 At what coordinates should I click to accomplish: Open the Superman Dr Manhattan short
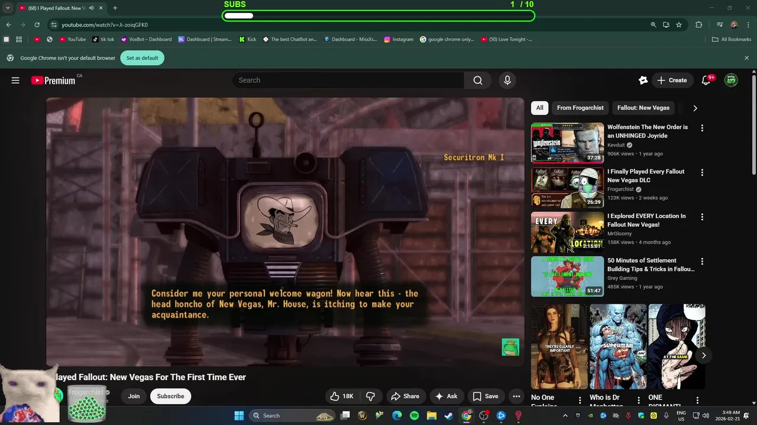click(x=618, y=346)
